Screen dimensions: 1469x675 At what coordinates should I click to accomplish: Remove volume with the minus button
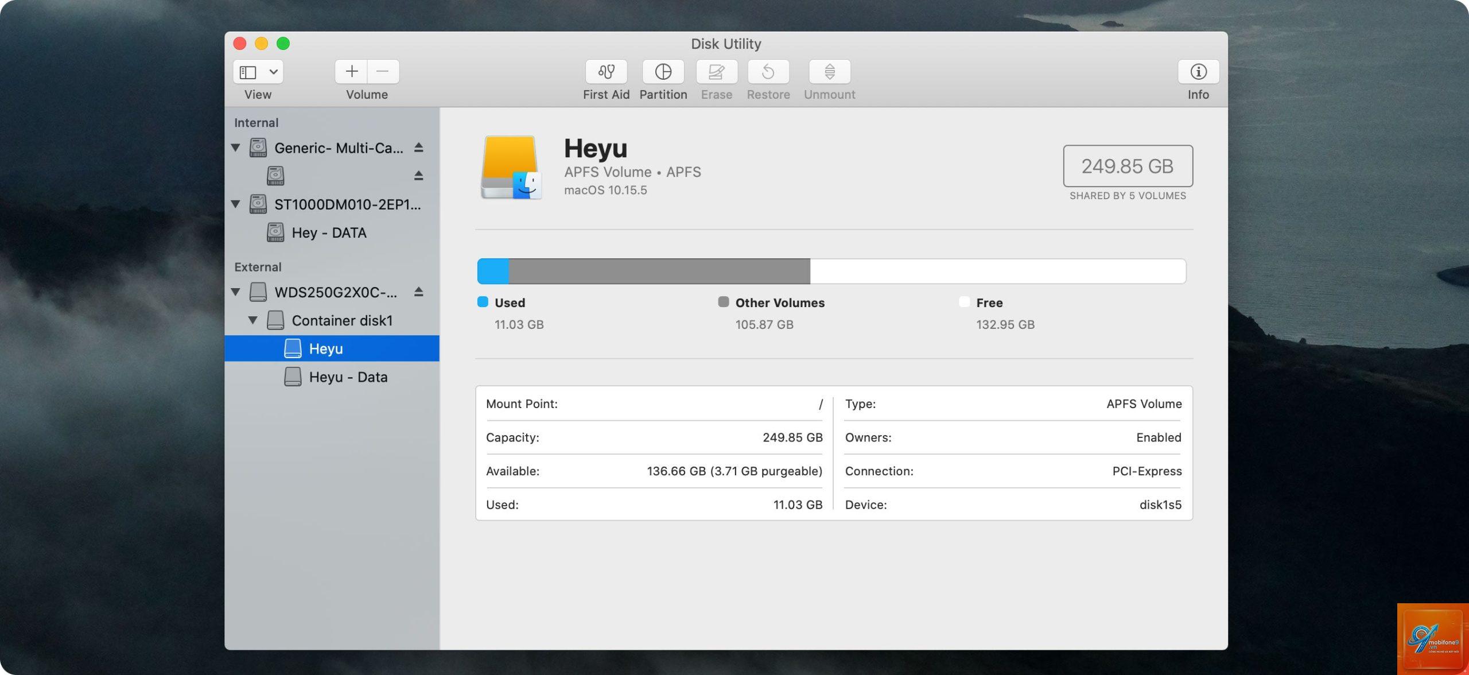[x=383, y=72]
